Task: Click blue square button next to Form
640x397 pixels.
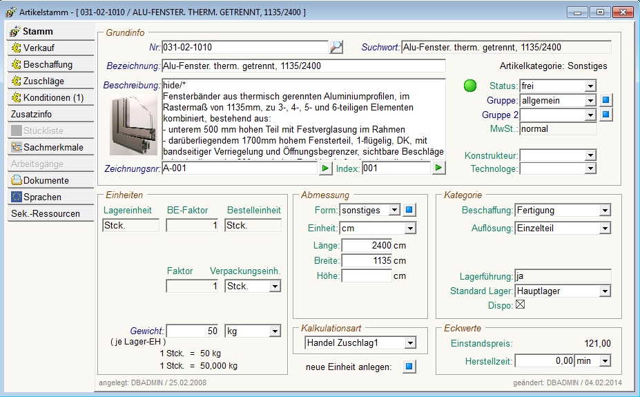Action: 409,210
